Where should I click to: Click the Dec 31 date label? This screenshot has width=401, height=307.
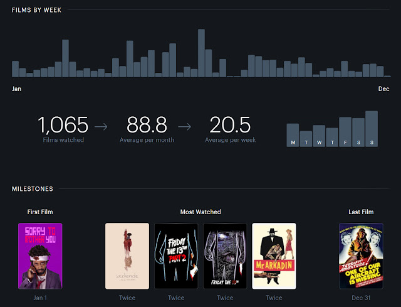pyautogui.click(x=361, y=298)
